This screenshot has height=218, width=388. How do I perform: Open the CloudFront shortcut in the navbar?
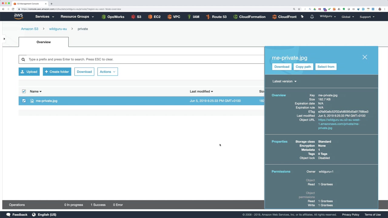pos(284,17)
